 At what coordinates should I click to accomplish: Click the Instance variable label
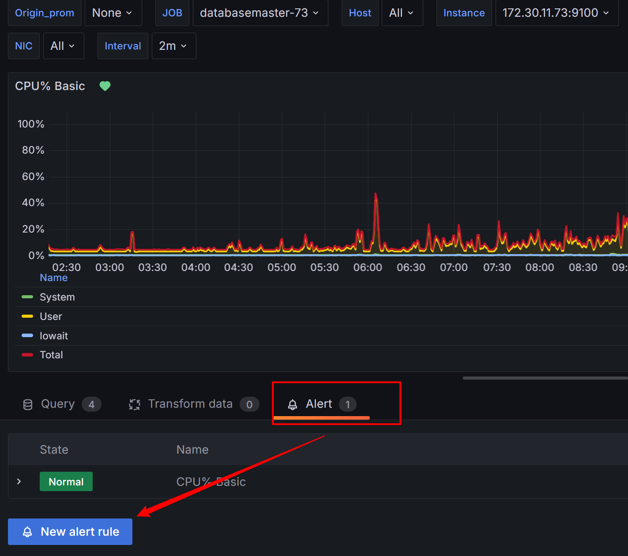(464, 13)
